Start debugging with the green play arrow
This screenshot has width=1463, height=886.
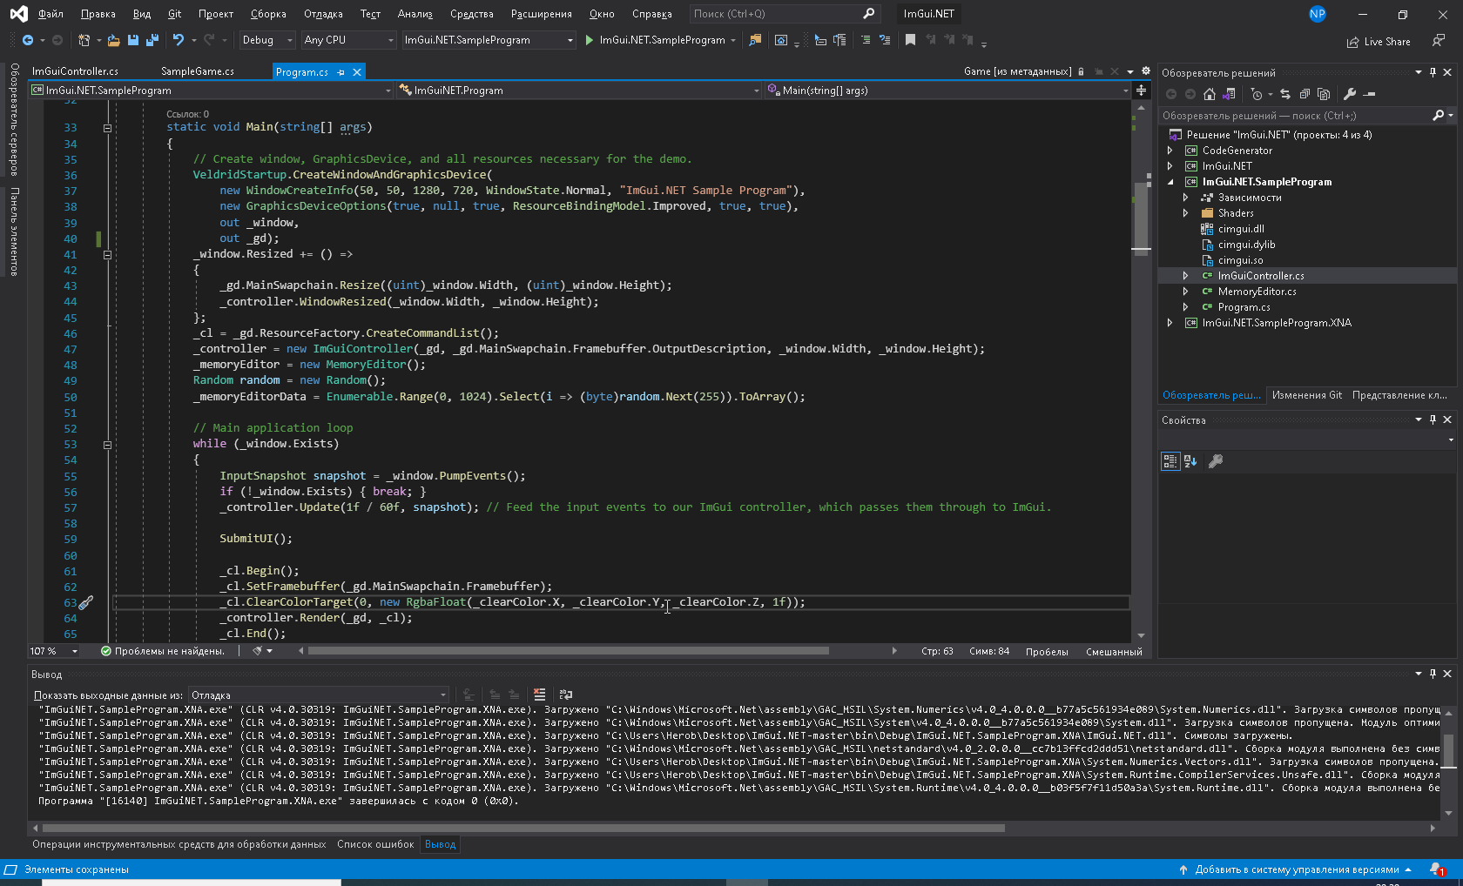tap(590, 40)
